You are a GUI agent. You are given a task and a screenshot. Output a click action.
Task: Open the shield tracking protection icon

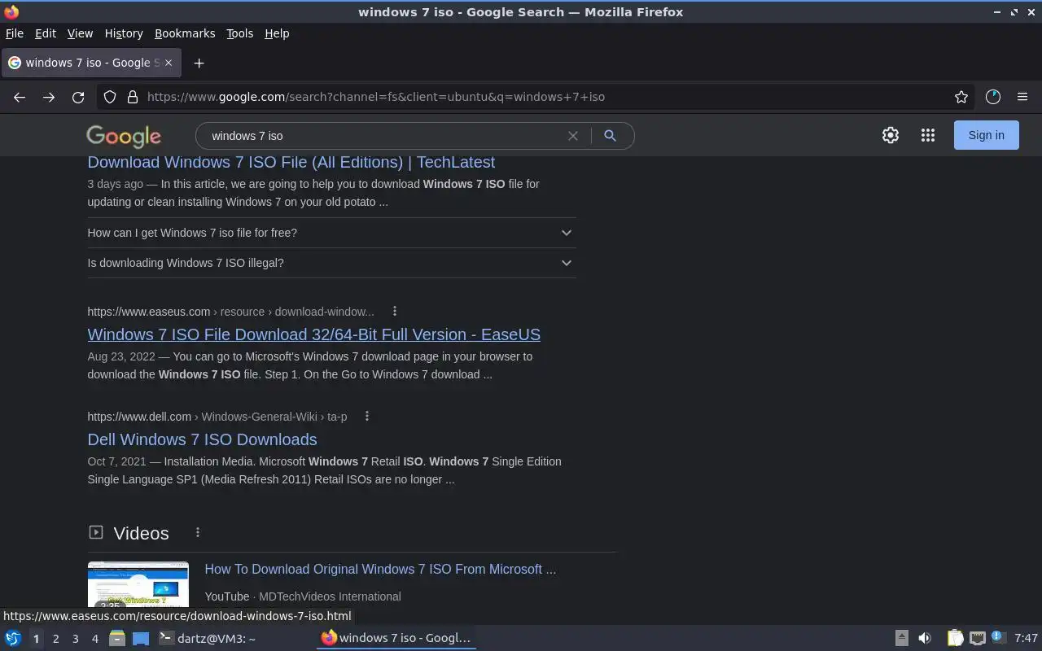click(x=110, y=97)
